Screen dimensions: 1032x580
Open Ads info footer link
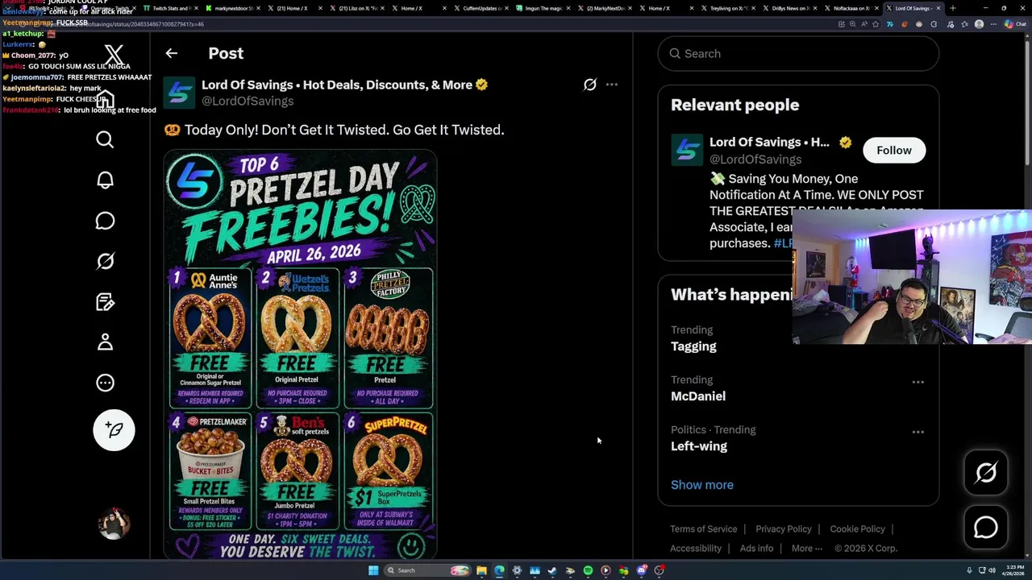click(756, 549)
